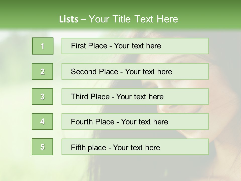Select the First Place text bar
The height and width of the screenshot is (181, 241).
pos(135,46)
